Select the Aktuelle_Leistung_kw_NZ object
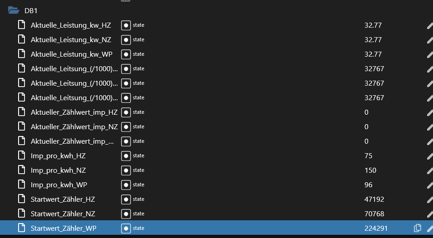This screenshot has width=433, height=238. (x=71, y=40)
